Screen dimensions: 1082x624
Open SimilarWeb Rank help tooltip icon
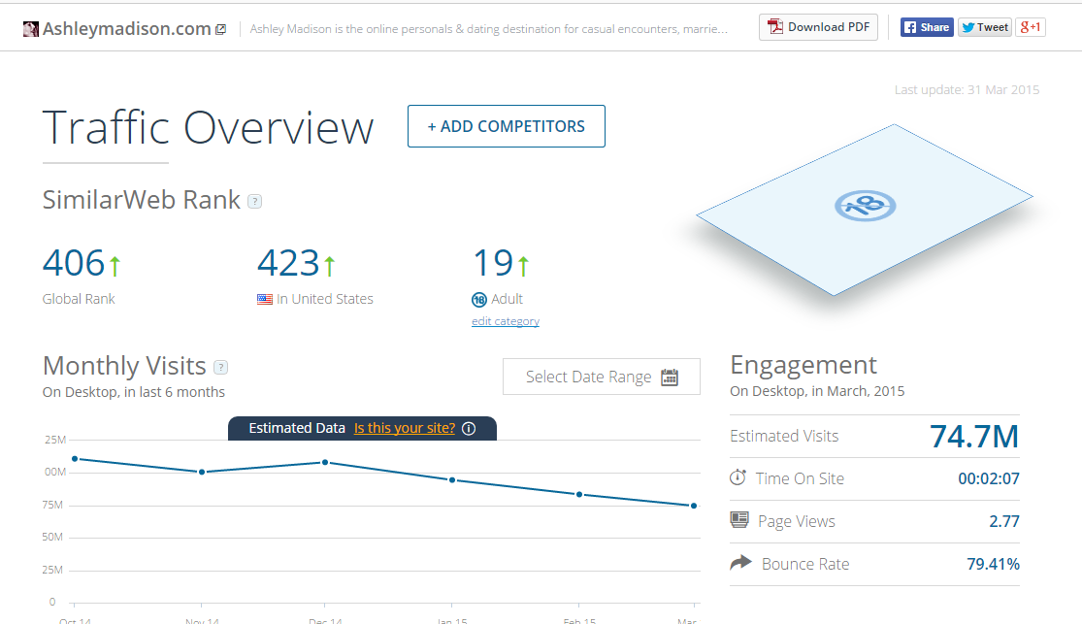point(254,202)
